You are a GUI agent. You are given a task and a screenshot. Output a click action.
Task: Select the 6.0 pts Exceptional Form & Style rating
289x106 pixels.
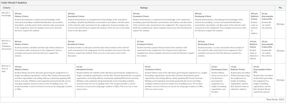pyautogui.click(x=109, y=81)
